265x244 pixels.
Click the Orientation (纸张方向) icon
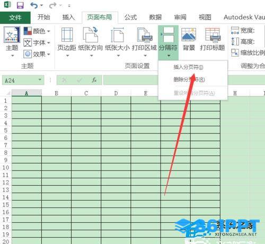pyautogui.click(x=90, y=34)
